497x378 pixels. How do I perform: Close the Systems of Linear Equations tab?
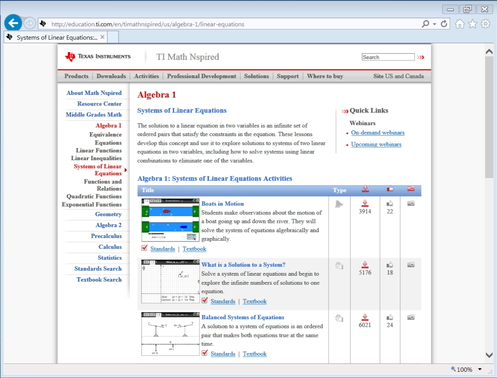(102, 37)
